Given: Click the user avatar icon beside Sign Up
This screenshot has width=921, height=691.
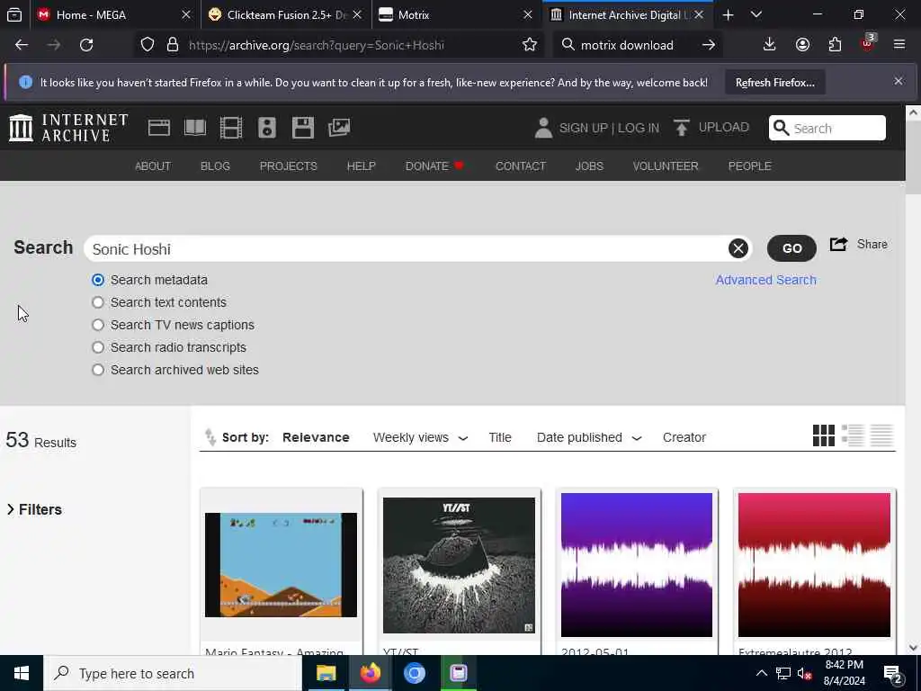Looking at the screenshot, I should click(543, 128).
